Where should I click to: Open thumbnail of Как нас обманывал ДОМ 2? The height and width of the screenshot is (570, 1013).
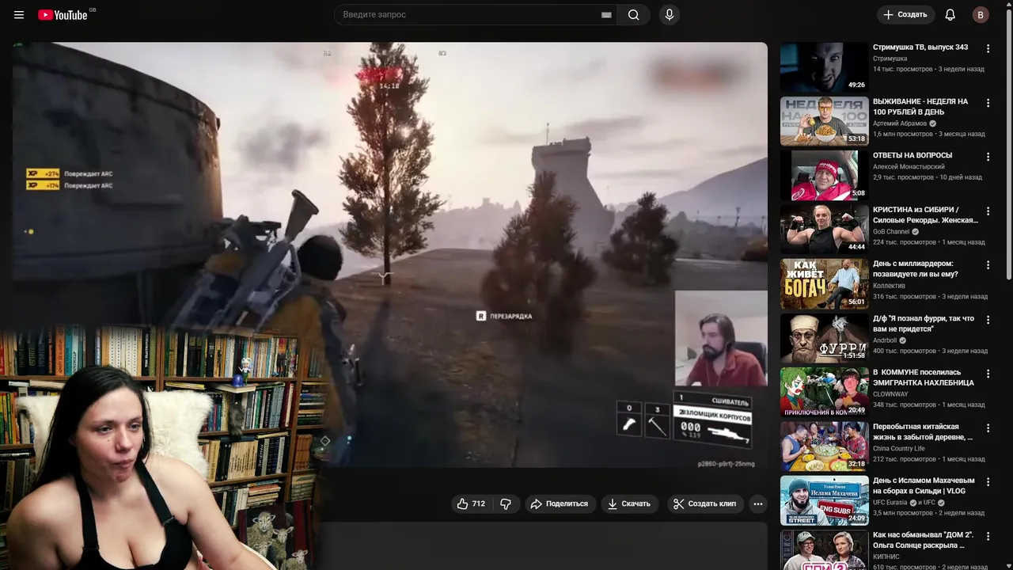[x=824, y=550]
